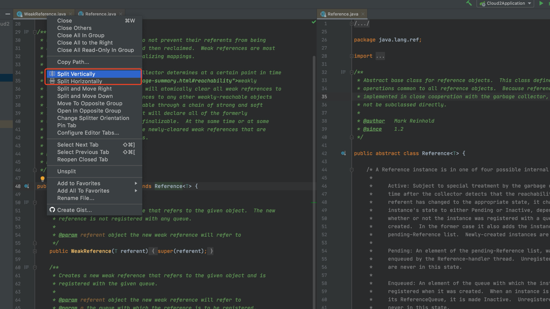Open the @since doc tag link

click(x=372, y=129)
